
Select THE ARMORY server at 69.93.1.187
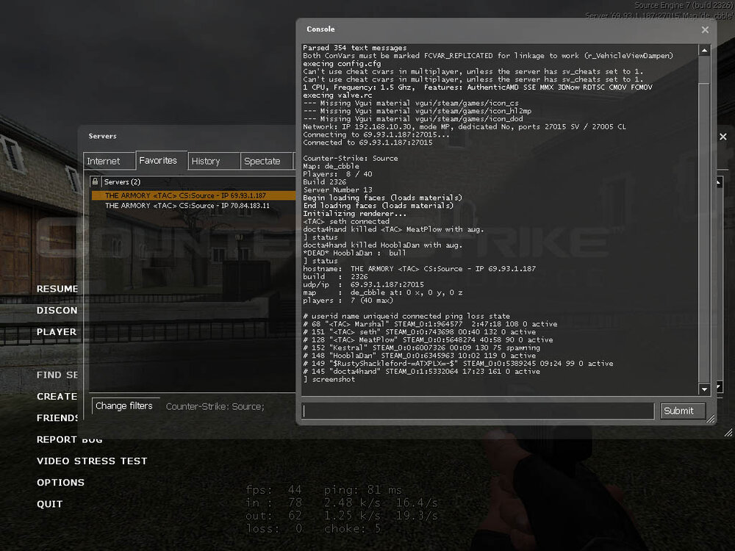point(185,195)
